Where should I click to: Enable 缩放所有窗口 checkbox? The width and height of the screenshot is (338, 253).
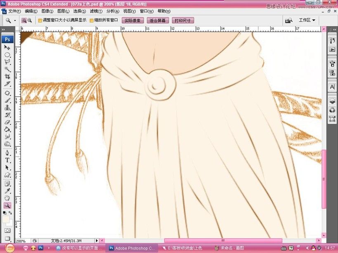pos(91,21)
